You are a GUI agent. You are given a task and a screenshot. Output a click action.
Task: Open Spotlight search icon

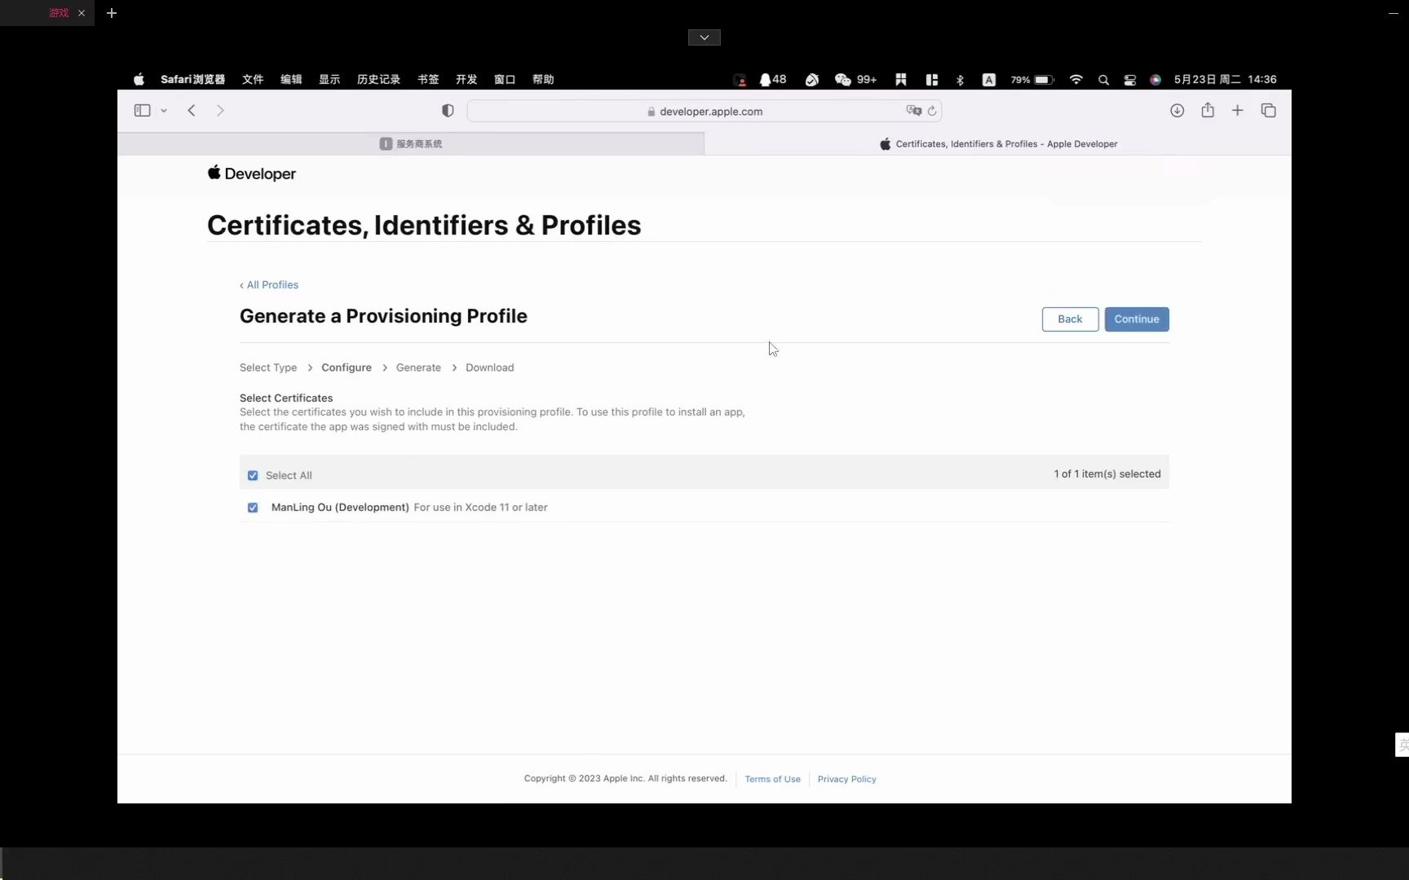click(1103, 80)
